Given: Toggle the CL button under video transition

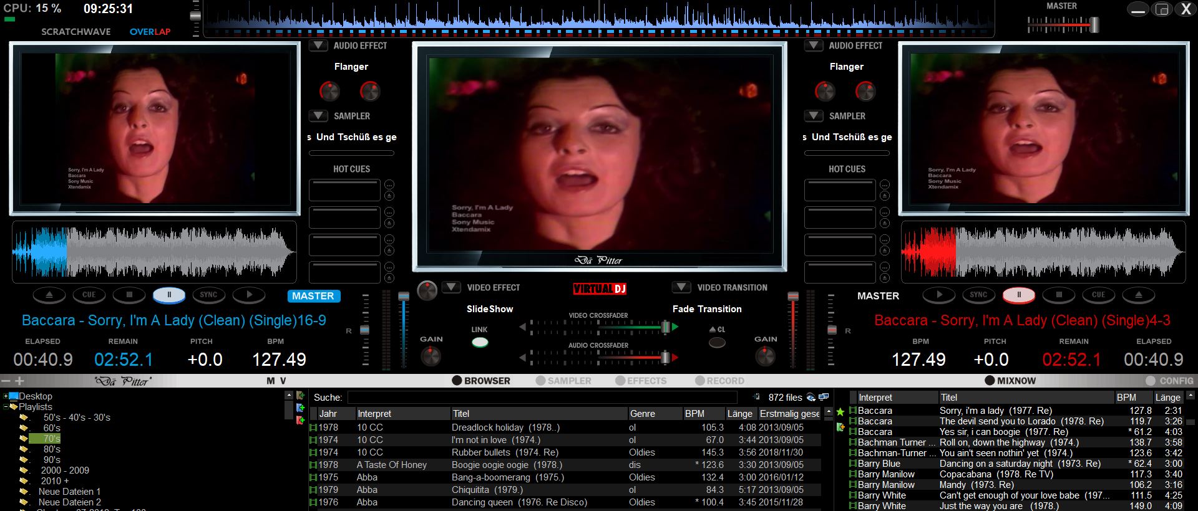Looking at the screenshot, I should click(718, 342).
